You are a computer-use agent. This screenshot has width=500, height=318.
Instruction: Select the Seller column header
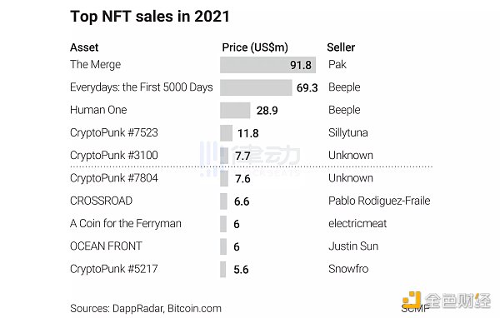click(341, 47)
